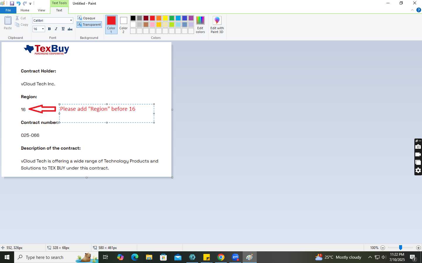The width and height of the screenshot is (422, 263).
Task: Click Edit with Paint 3D icon
Action: pyautogui.click(x=217, y=20)
